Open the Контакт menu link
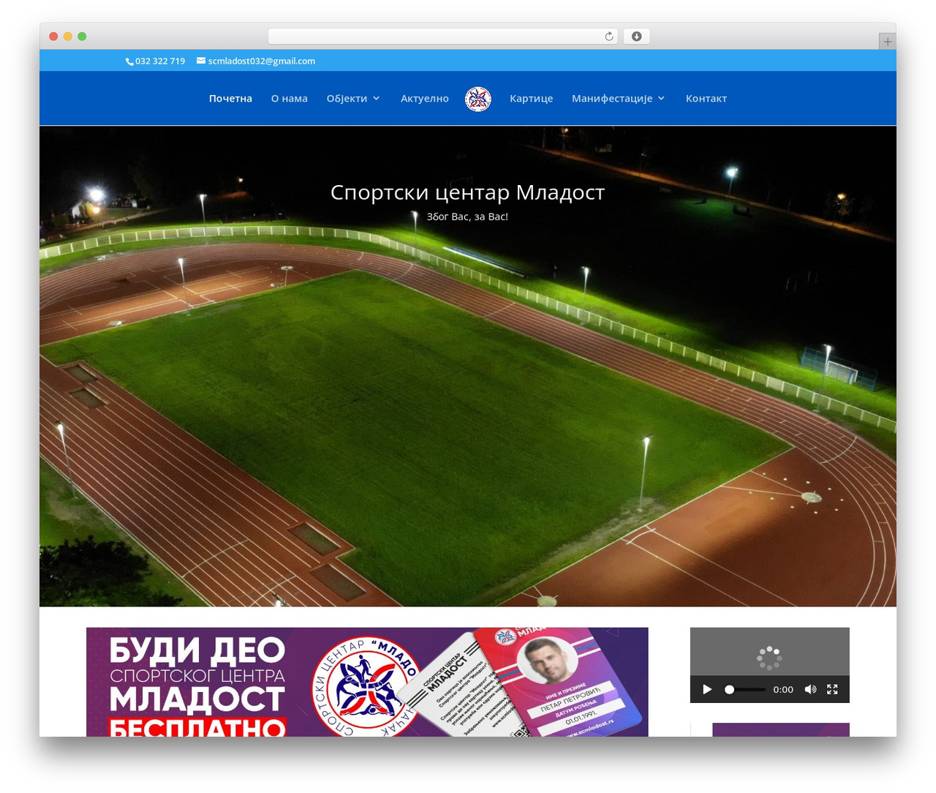Screen dimensions: 936x793 [706, 98]
